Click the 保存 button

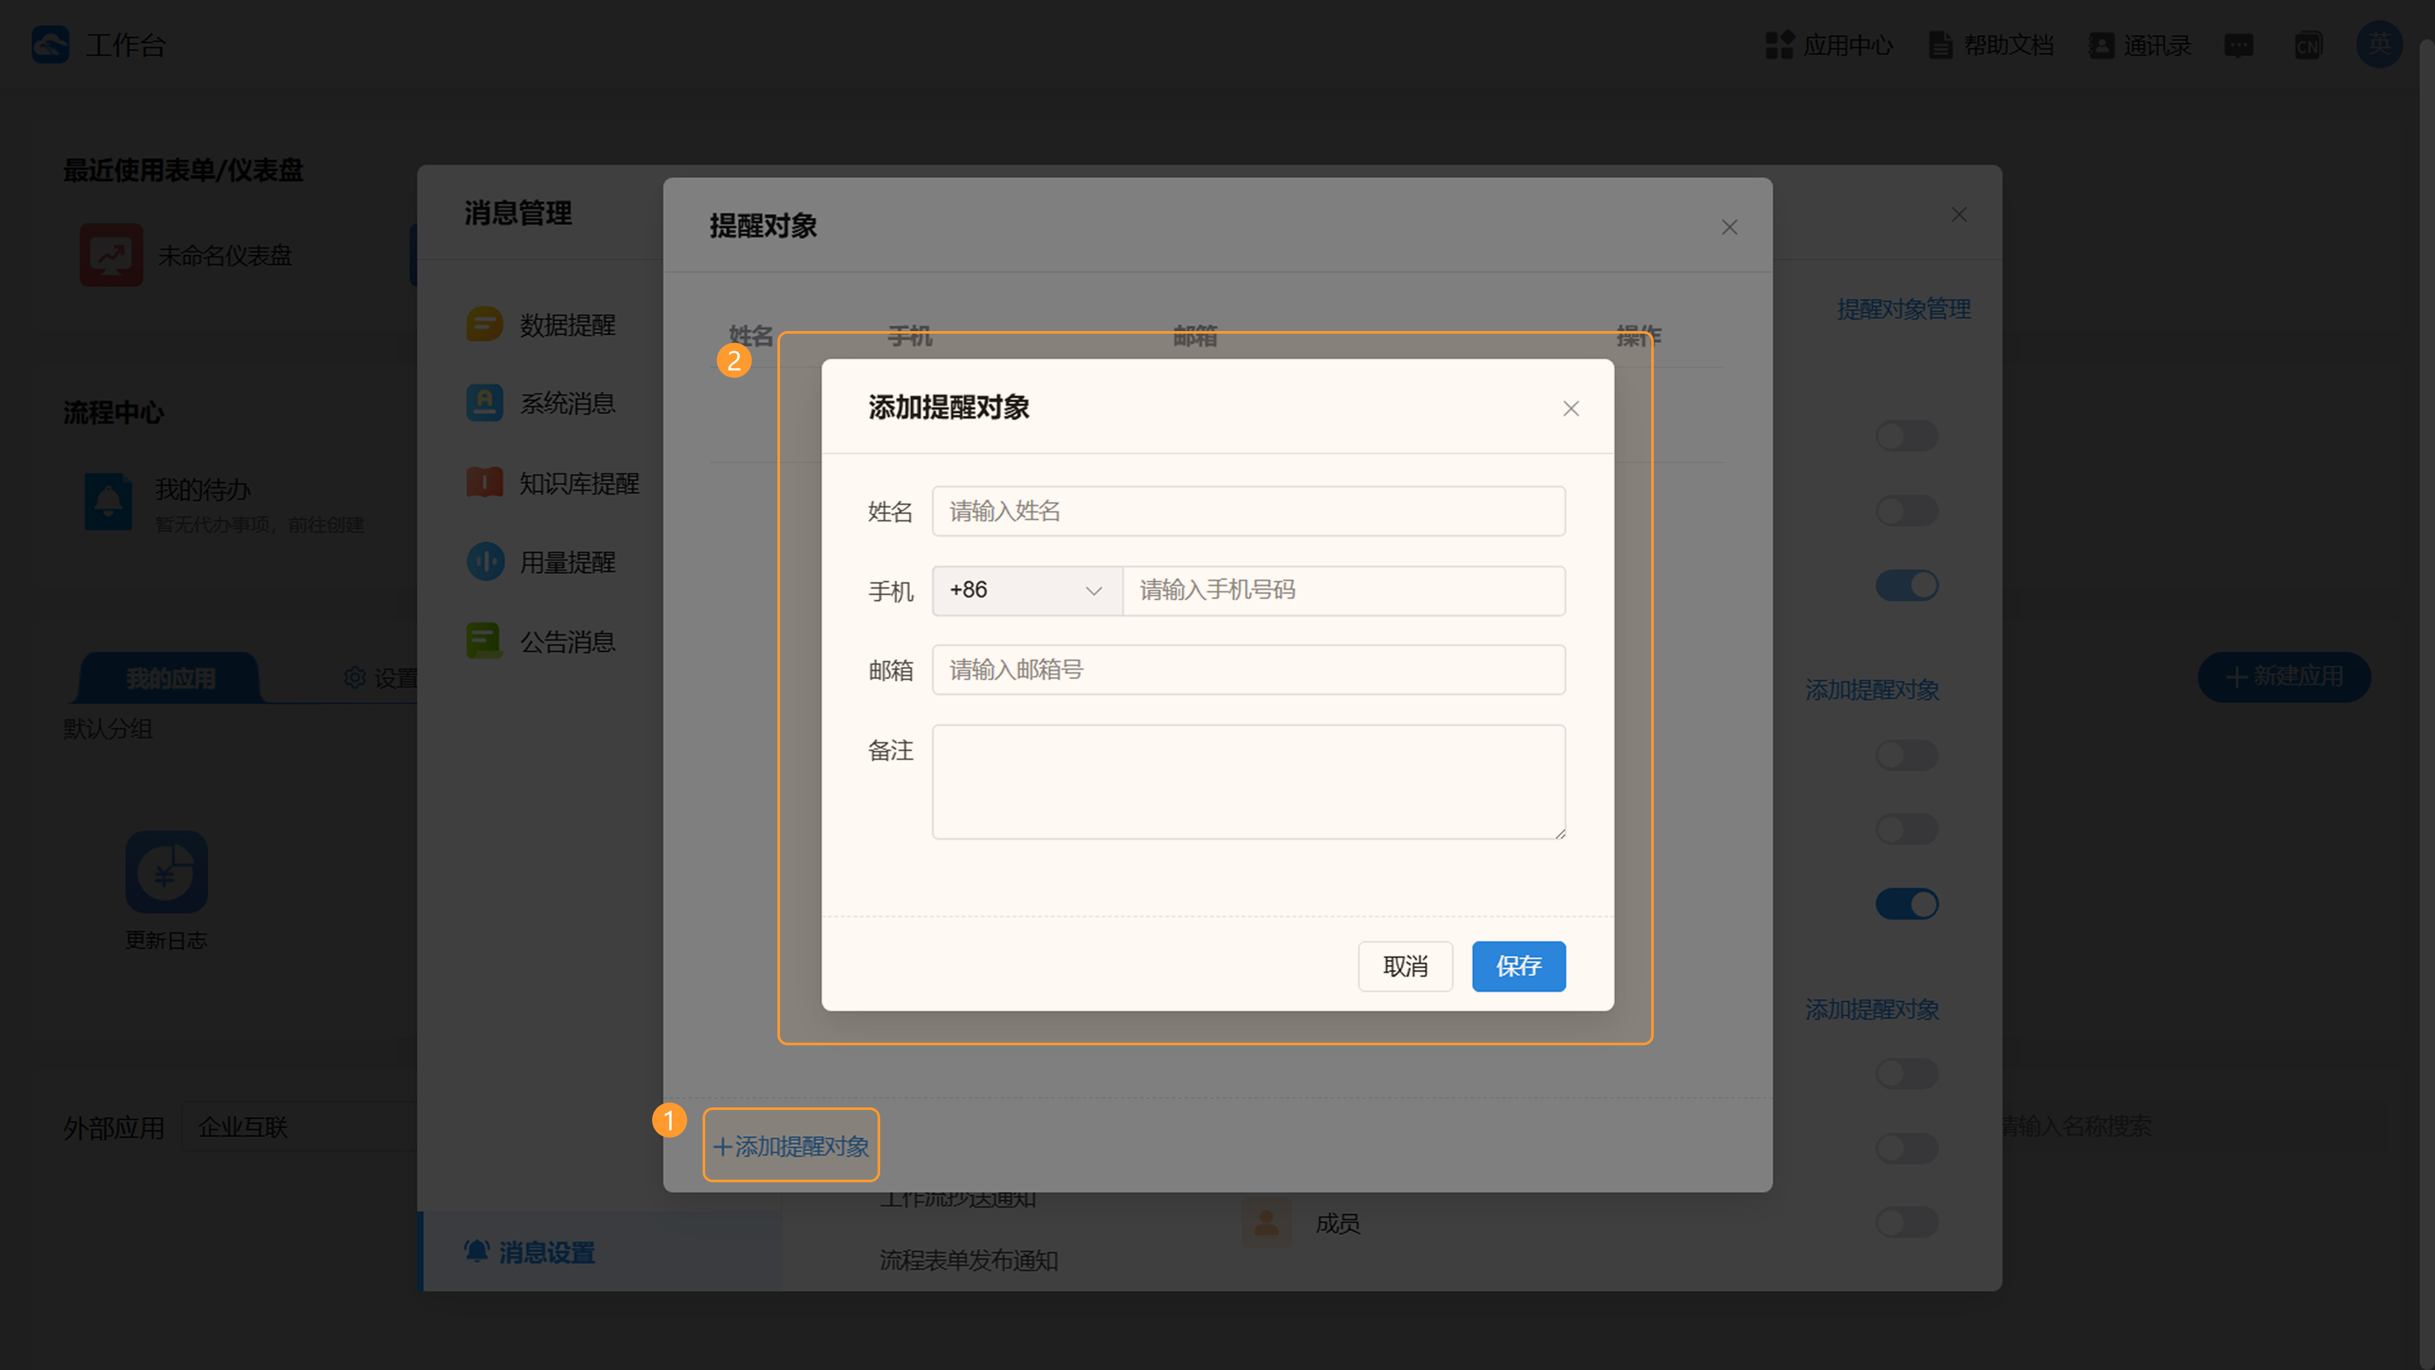pyautogui.click(x=1519, y=966)
